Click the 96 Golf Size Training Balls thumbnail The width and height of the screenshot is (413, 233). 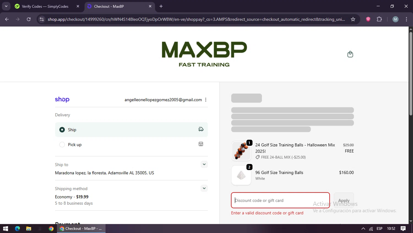coord(241,175)
